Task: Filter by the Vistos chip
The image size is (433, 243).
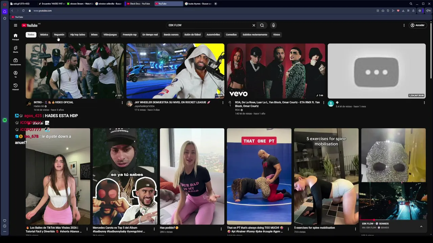Action: click(276, 35)
